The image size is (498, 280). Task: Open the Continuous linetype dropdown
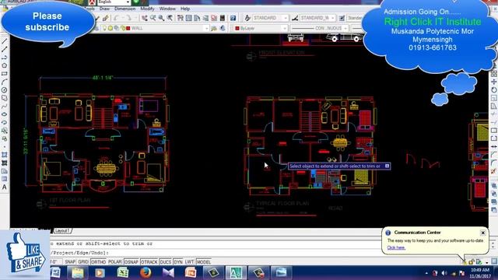[345, 28]
